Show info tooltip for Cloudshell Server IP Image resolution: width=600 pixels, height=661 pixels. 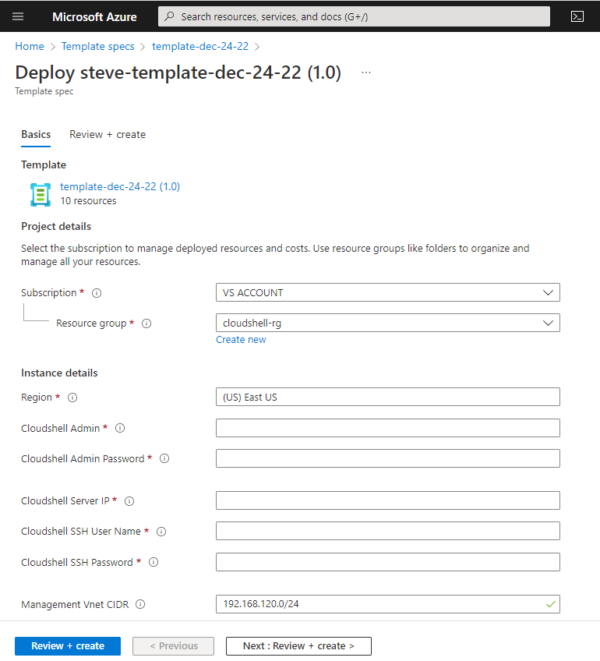129,501
